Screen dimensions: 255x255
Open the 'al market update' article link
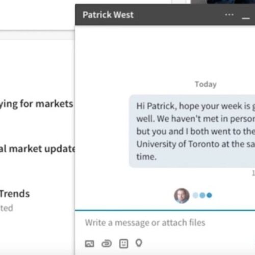point(37,149)
